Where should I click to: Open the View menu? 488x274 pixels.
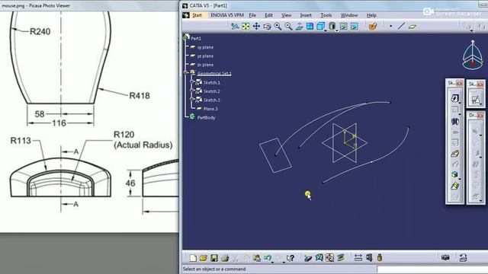[x=287, y=15]
